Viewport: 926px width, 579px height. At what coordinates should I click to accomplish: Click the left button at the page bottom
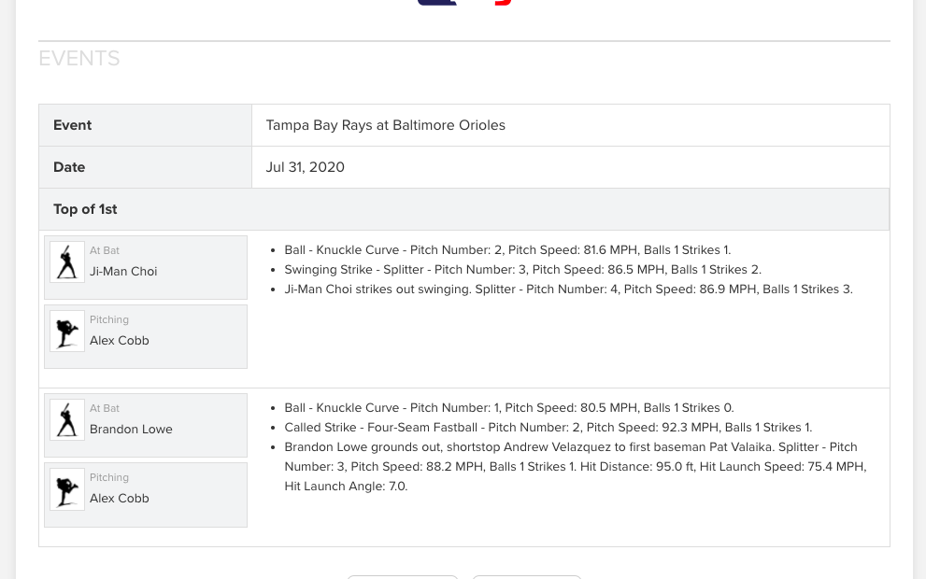click(x=403, y=576)
